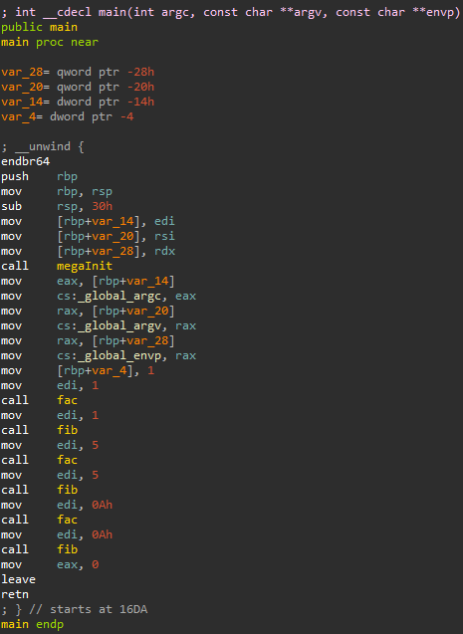463x634 pixels.
Task: Click the last fib call target
Action: pyautogui.click(x=67, y=549)
